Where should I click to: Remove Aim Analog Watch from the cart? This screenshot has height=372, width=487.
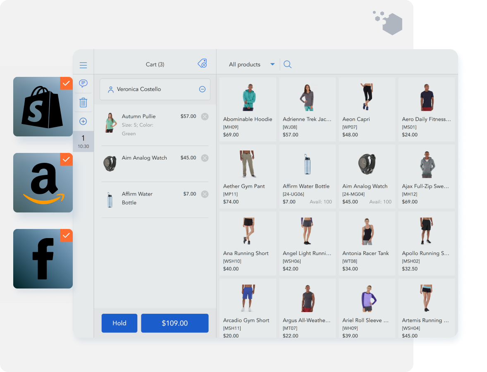tap(205, 157)
